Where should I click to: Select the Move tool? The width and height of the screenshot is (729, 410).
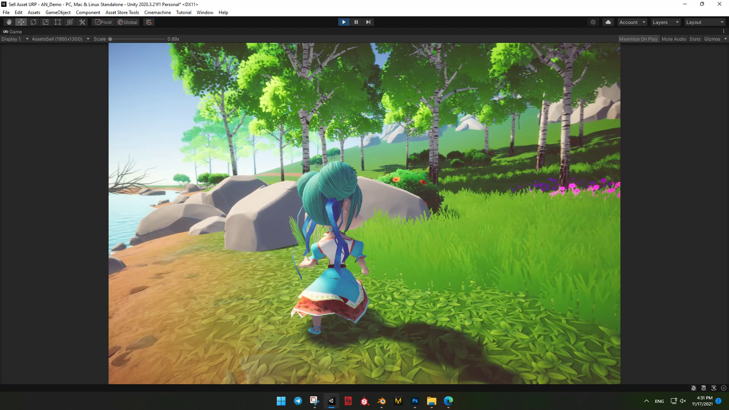21,22
